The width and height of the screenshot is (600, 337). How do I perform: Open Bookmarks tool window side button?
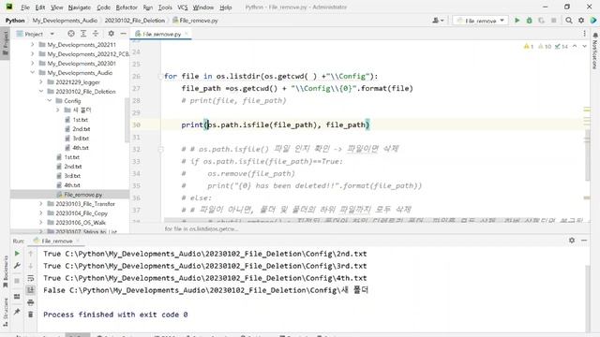pos(6,271)
